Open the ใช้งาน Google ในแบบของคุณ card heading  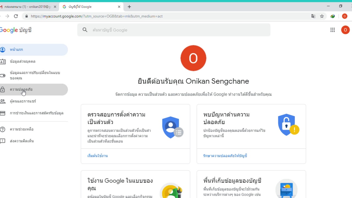tap(120, 185)
